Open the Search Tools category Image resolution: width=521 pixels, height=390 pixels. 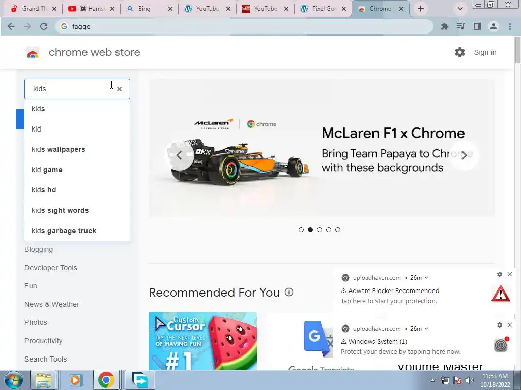click(45, 359)
